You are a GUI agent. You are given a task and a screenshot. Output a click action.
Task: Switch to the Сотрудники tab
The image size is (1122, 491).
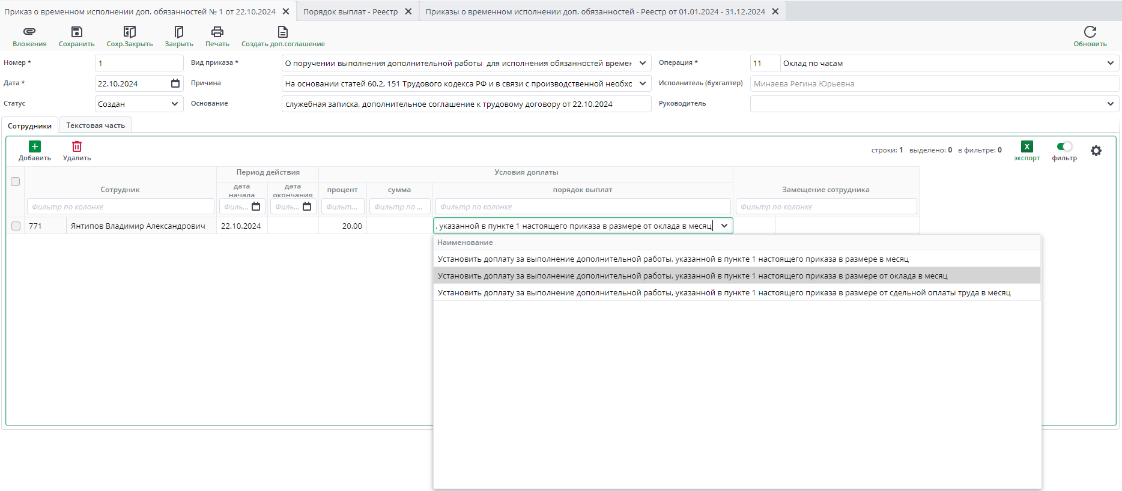[30, 125]
